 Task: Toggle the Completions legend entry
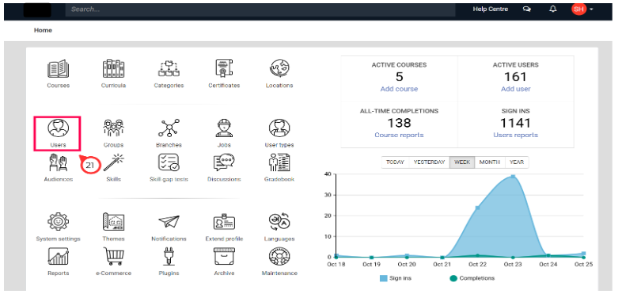pyautogui.click(x=472, y=278)
